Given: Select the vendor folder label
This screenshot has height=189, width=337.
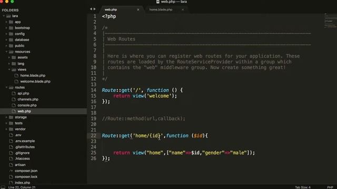Looking at the screenshot, I should coord(20,129).
